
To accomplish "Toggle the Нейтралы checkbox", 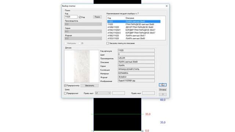I will [x=66, y=43].
